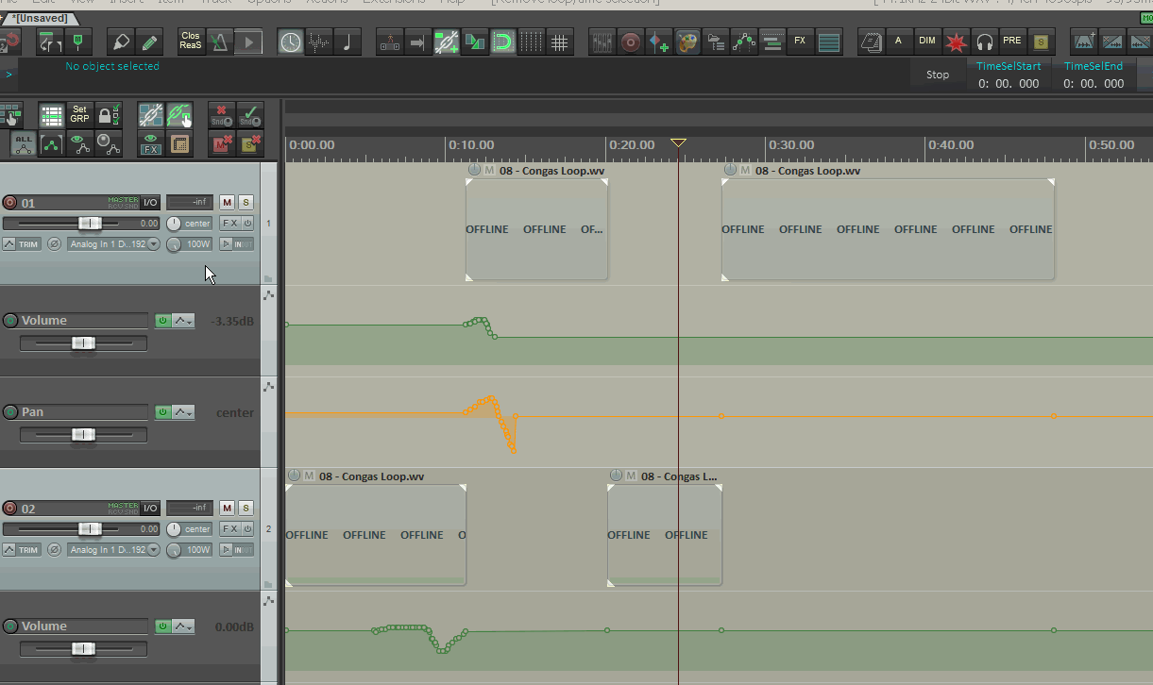Click the pencil draw tool icon
The height and width of the screenshot is (685, 1153).
[148, 42]
